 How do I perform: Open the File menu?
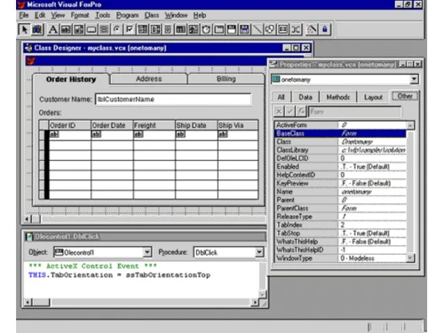(x=24, y=15)
